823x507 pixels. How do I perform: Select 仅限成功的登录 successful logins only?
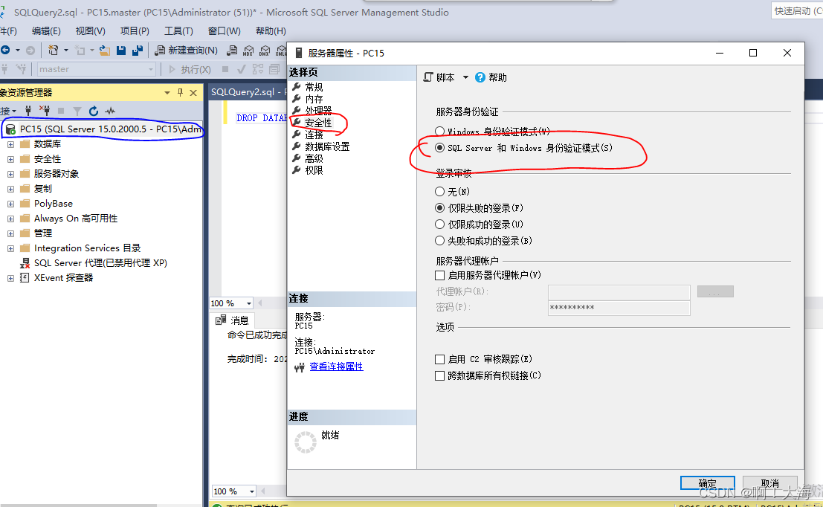pyautogui.click(x=439, y=224)
